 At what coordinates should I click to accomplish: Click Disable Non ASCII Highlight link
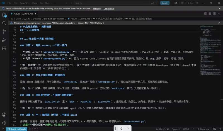91,23
